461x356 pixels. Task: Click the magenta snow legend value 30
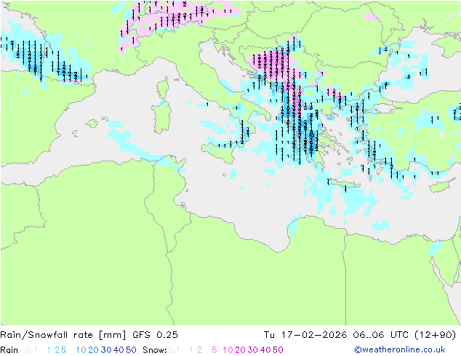pyautogui.click(x=253, y=350)
